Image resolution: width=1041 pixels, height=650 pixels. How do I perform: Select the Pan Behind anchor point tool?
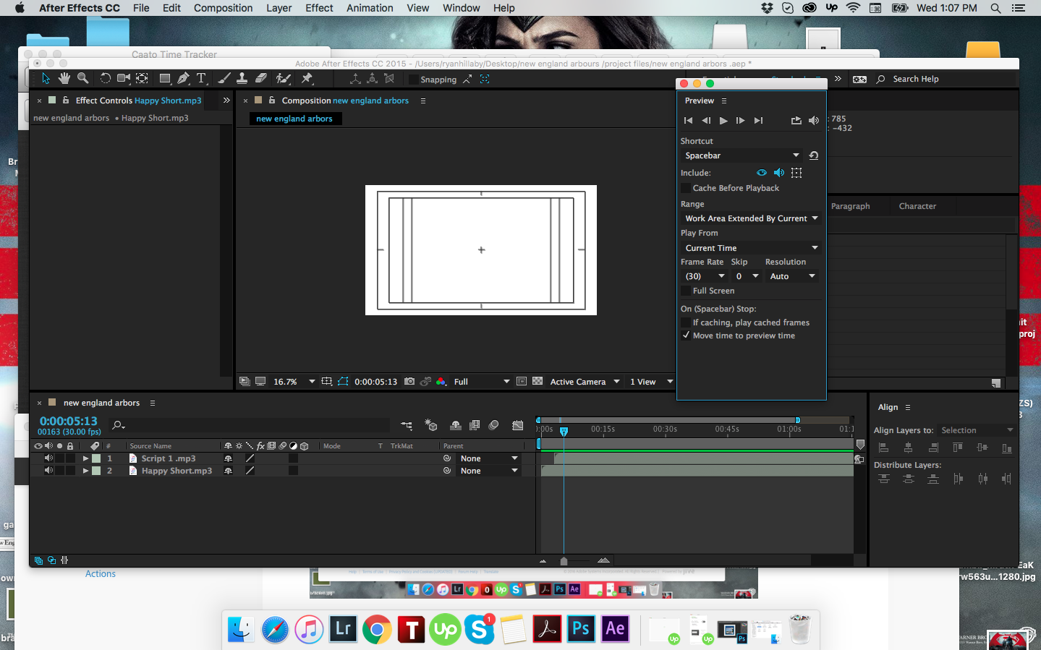point(143,78)
